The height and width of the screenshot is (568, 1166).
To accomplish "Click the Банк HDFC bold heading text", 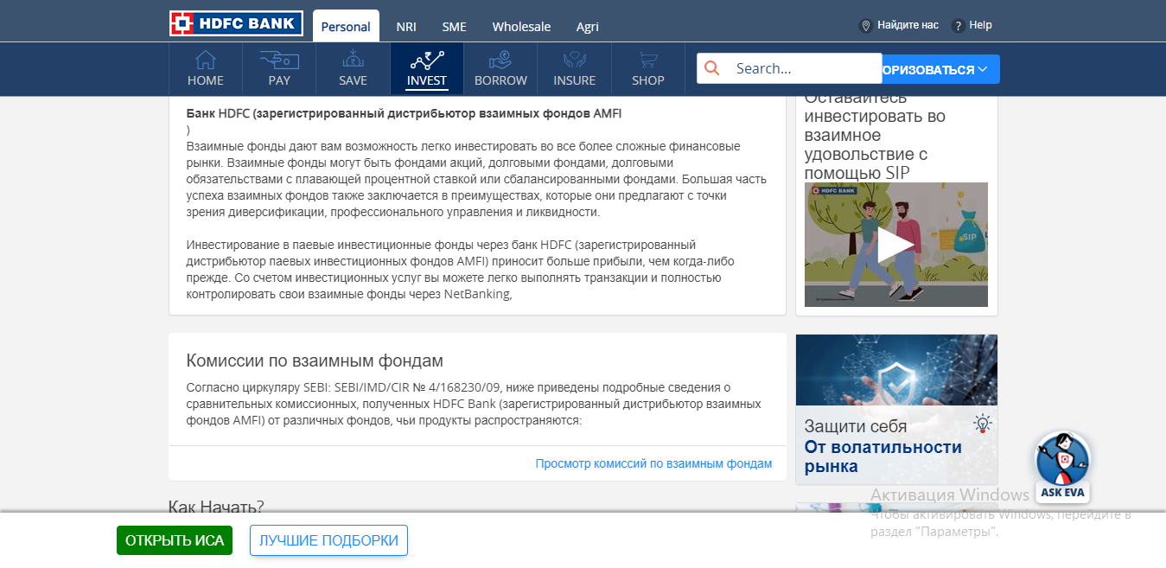I will point(404,113).
